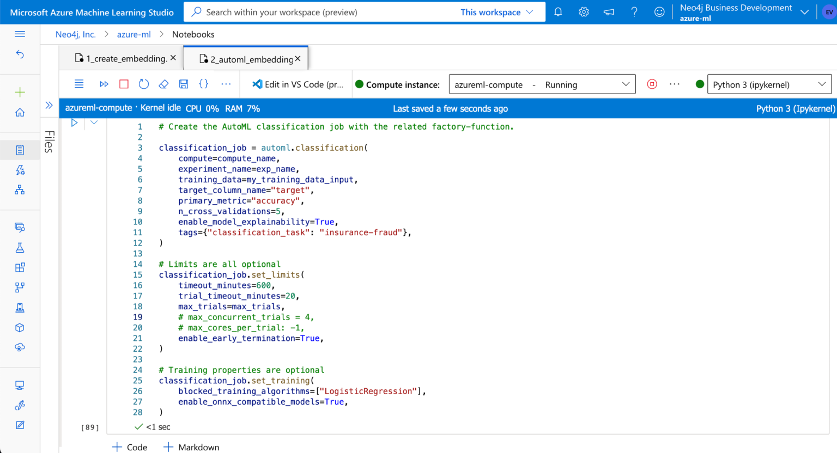Interrupt the kernel with the red square icon
This screenshot has width=837, height=453.
pyautogui.click(x=124, y=84)
